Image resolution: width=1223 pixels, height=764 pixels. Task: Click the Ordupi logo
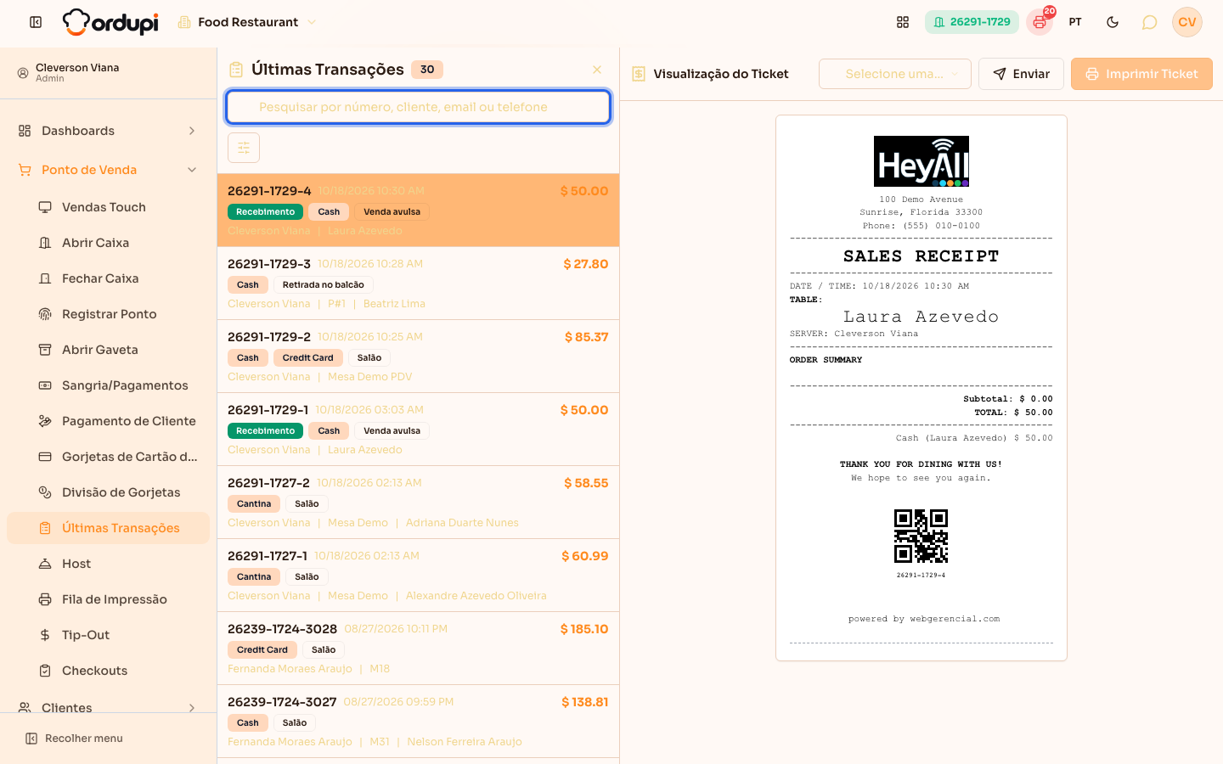pos(110,22)
